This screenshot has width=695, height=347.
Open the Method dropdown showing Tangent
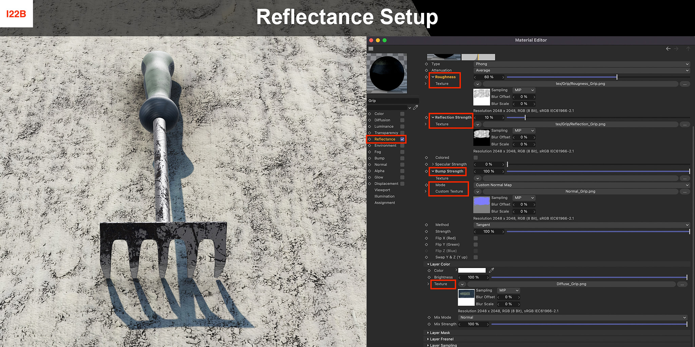(x=582, y=225)
